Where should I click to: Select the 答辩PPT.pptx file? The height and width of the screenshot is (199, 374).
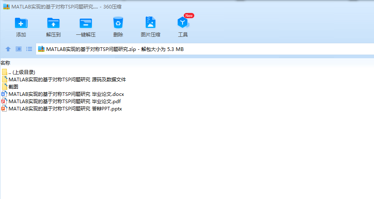tap(62, 109)
